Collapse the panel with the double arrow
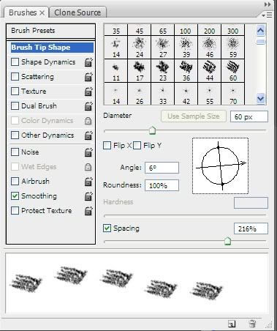This screenshot has height=331, width=277. (x=267, y=4)
